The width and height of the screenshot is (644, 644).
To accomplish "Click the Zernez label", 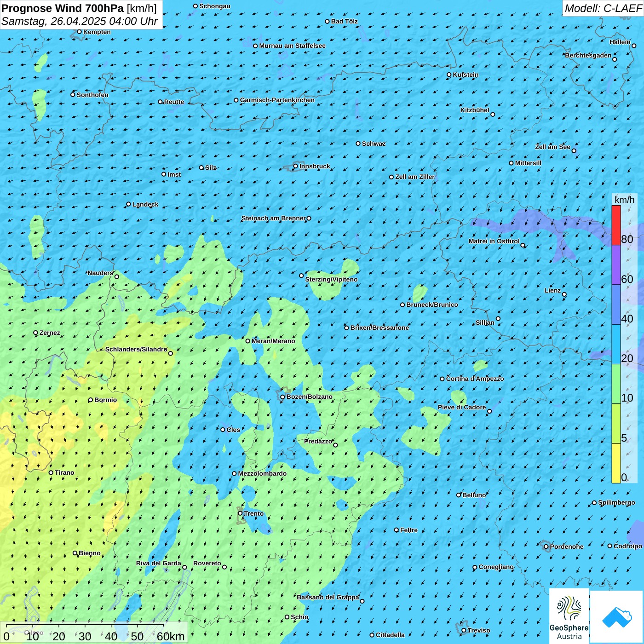I will [50, 333].
